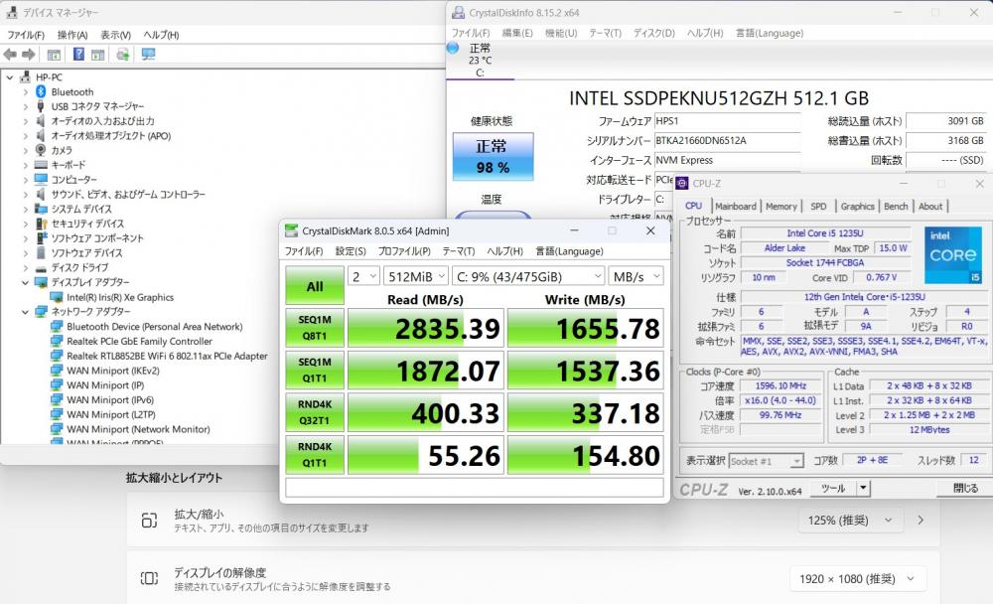Open the ツール dropdown arrow in CPU-Z

tap(863, 488)
